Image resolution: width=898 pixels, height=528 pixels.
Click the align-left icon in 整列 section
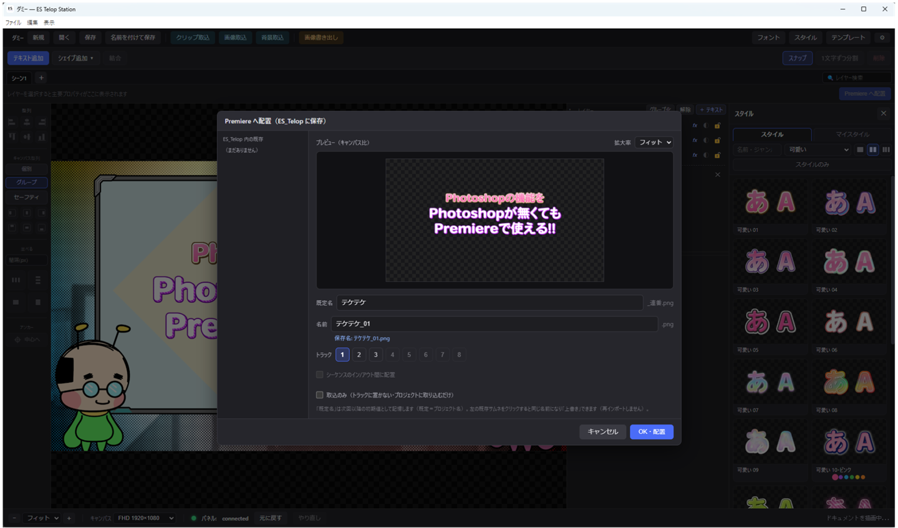click(x=12, y=122)
